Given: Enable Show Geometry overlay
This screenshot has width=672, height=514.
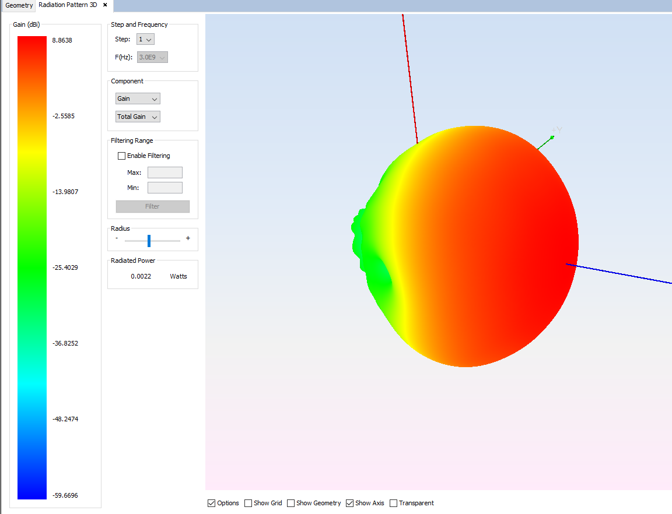Looking at the screenshot, I should (x=290, y=503).
